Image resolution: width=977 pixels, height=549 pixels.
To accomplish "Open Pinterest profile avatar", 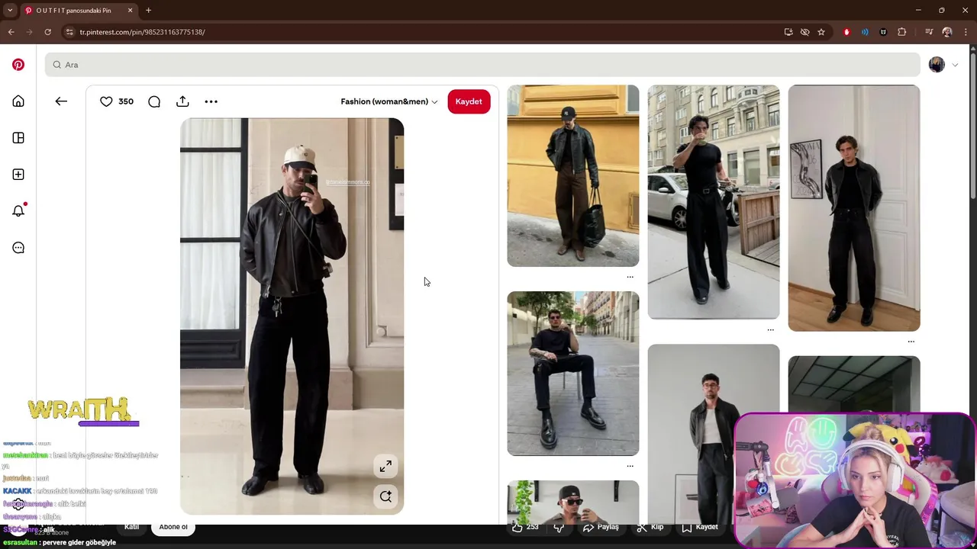I will click(937, 65).
